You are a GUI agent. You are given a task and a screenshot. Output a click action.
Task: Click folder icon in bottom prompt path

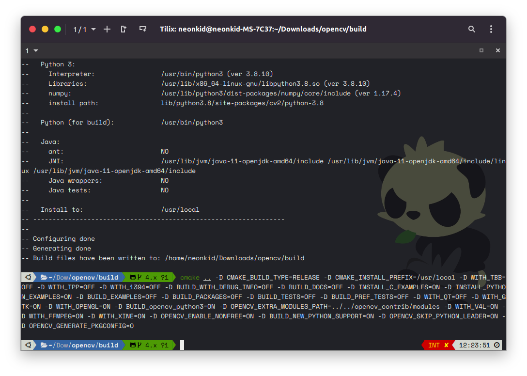pyautogui.click(x=44, y=345)
